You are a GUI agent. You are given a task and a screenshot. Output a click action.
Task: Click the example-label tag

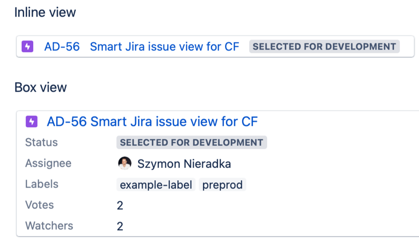156,185
